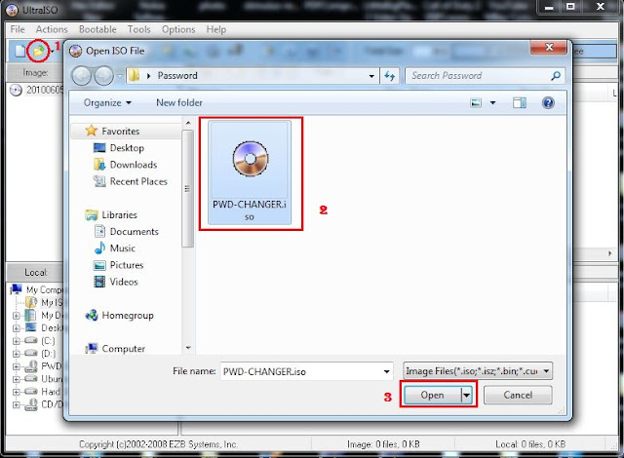Select My Computer in UltraISO local tree
Image resolution: width=624 pixels, height=458 pixels.
tap(38, 289)
